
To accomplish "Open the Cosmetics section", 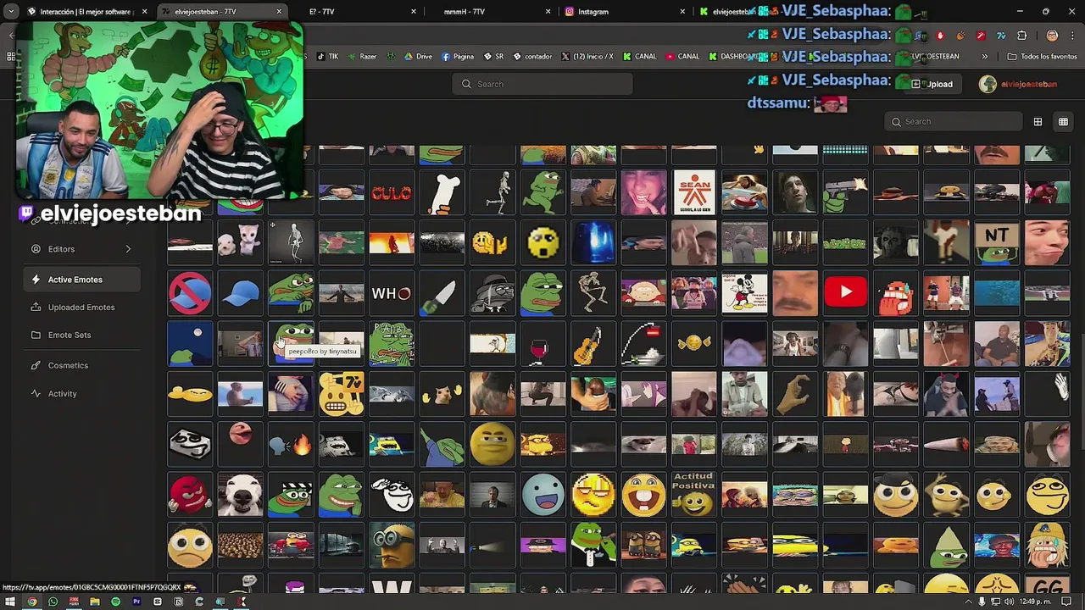I will point(81,365).
